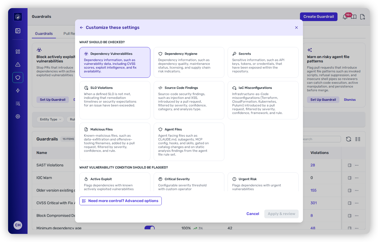Choose the Secrets check option

tap(263, 62)
